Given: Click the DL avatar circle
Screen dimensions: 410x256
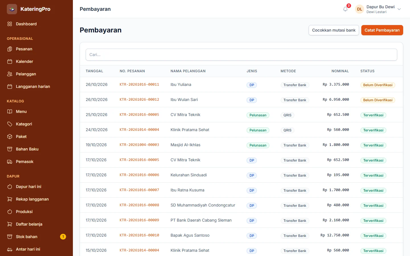Looking at the screenshot, I should point(360,9).
